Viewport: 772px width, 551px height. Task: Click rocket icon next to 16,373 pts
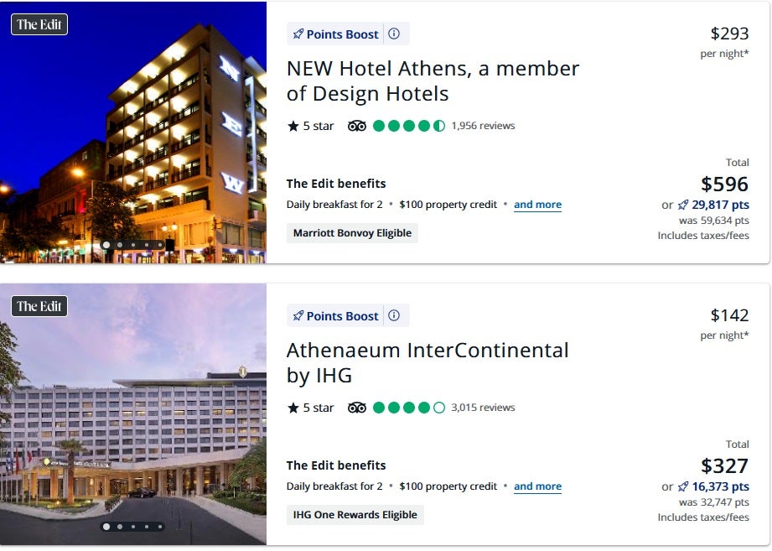click(683, 486)
